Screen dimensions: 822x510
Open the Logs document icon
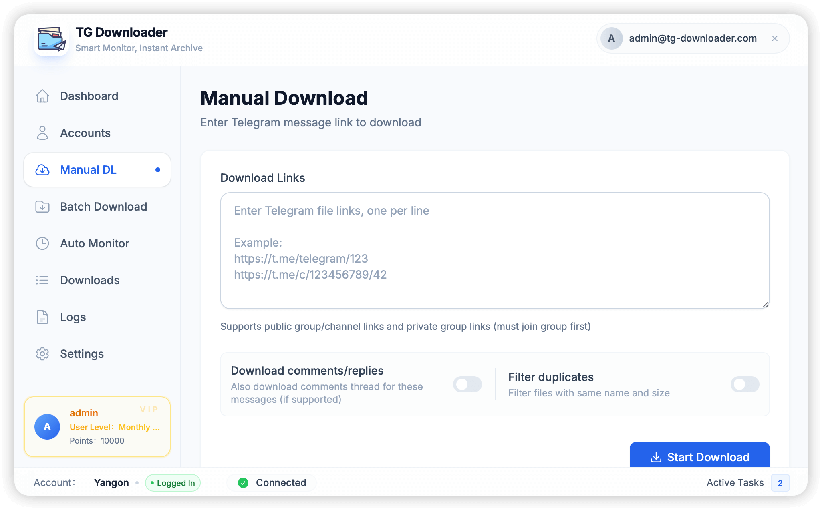[x=42, y=317]
